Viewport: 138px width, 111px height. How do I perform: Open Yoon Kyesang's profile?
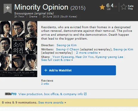[x=63, y=57]
